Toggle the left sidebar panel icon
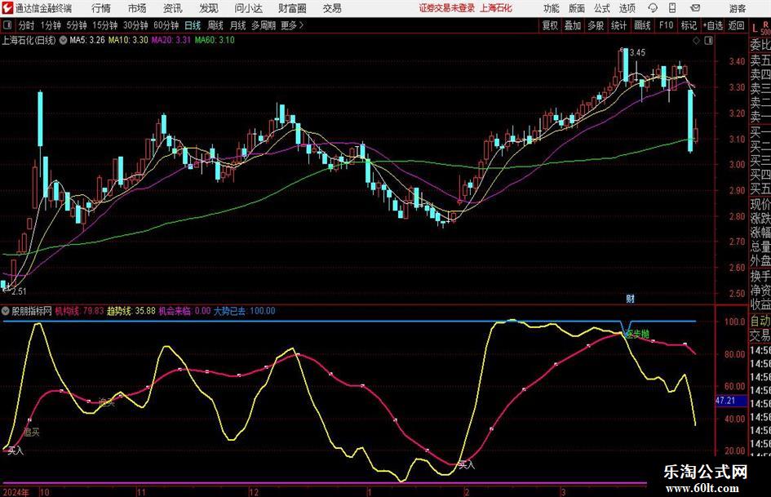Screen dimensions: 771x497 [7, 25]
